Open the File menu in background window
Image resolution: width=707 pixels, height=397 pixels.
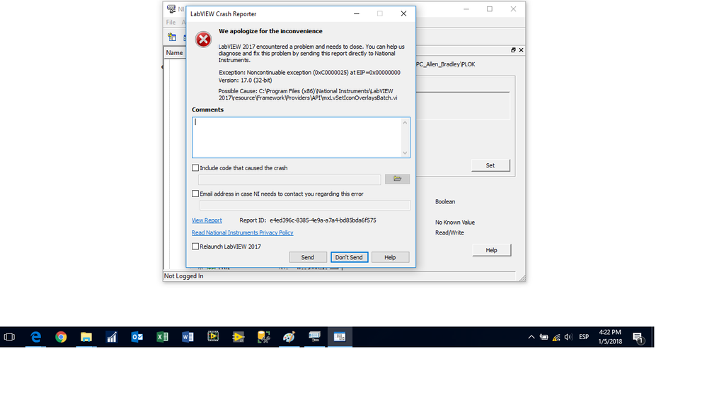tap(171, 22)
